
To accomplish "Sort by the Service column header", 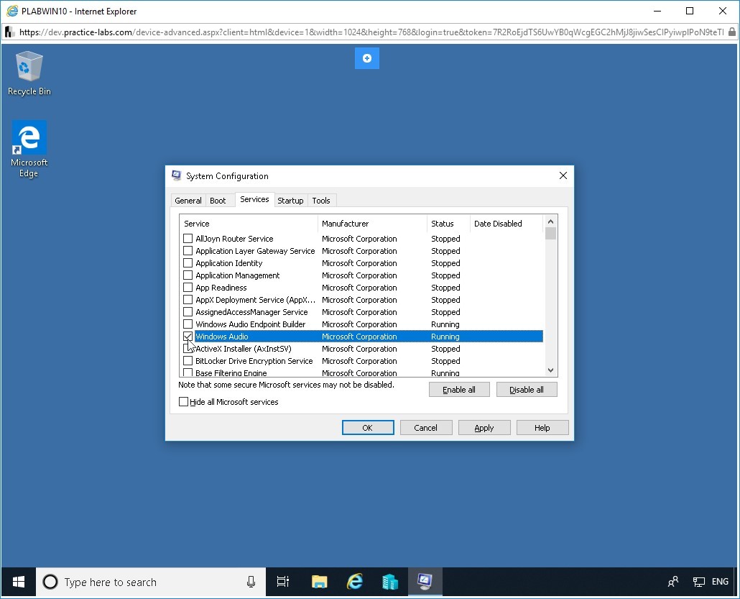I will tap(249, 224).
